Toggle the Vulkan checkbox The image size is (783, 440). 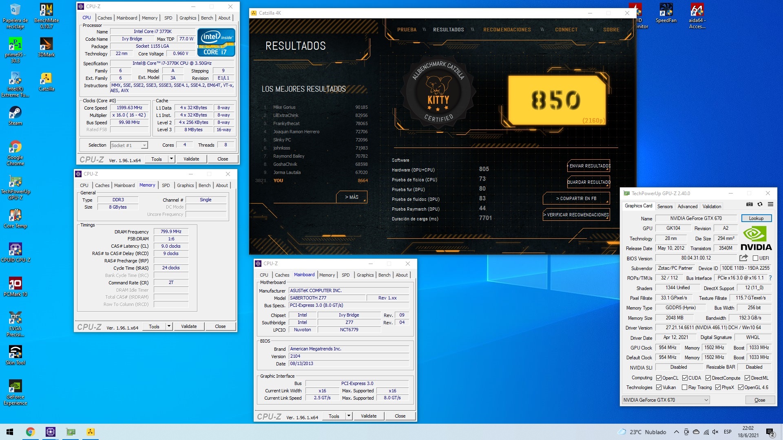(x=659, y=387)
